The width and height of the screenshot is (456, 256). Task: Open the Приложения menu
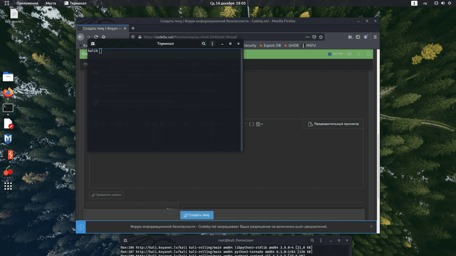(27, 3)
